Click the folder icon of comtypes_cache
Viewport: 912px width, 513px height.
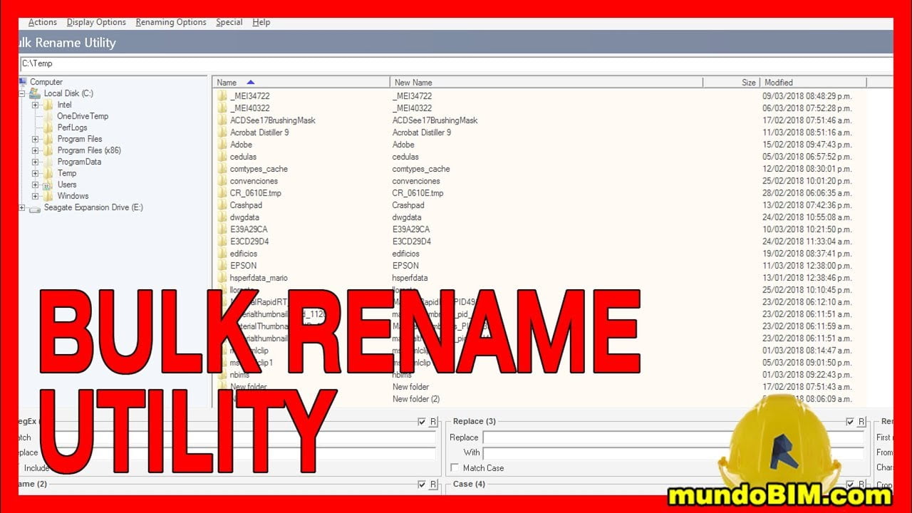tap(222, 169)
